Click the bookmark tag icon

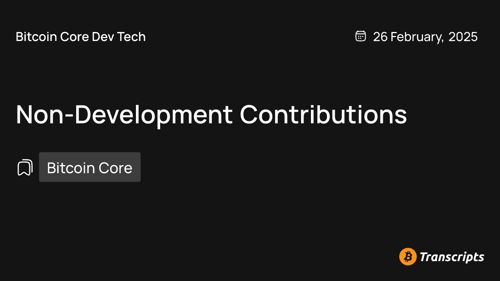pyautogui.click(x=25, y=167)
